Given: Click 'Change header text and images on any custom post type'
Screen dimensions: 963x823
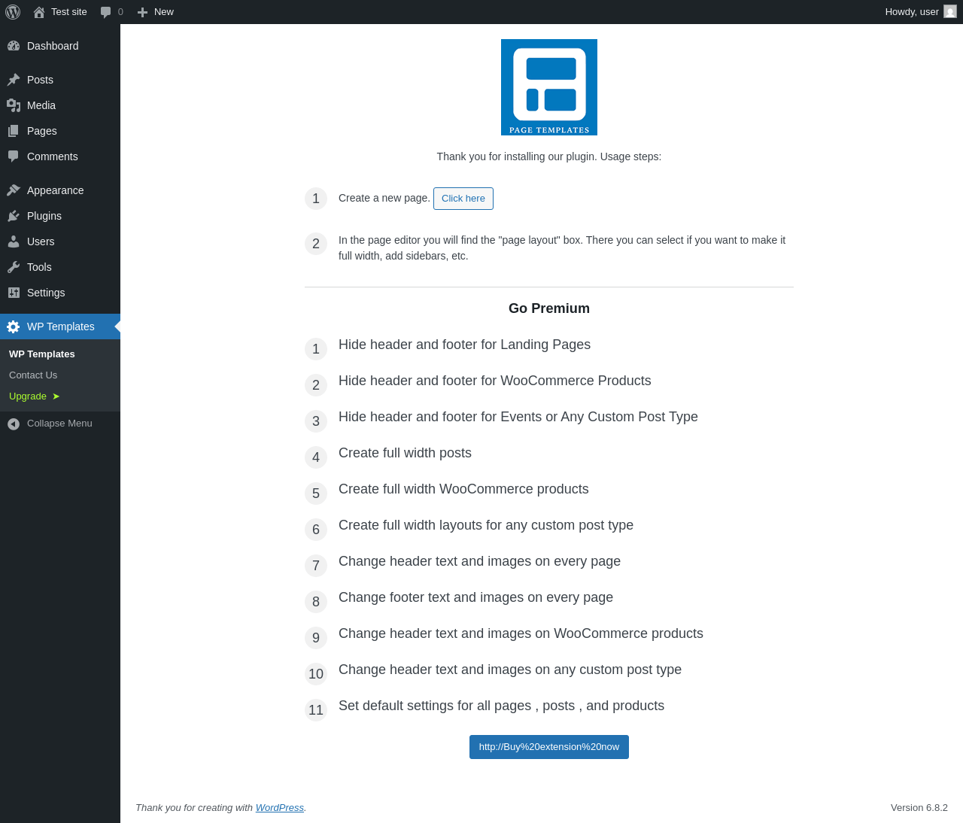Looking at the screenshot, I should (510, 670).
